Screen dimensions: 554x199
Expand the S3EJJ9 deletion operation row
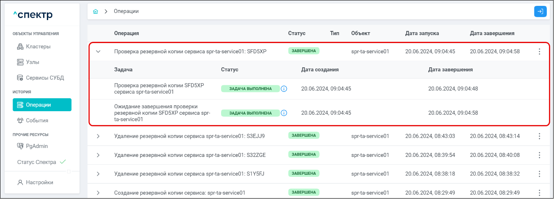[x=98, y=136]
